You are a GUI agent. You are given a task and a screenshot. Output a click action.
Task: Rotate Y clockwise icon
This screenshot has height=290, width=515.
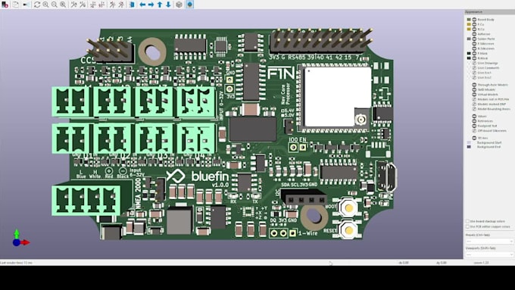93,5
